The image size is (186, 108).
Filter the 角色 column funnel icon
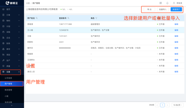coord(96,18)
